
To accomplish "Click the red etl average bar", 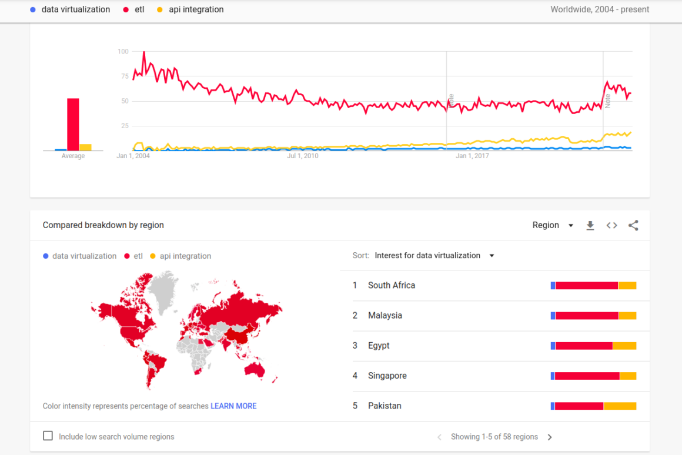I will pyautogui.click(x=73, y=124).
